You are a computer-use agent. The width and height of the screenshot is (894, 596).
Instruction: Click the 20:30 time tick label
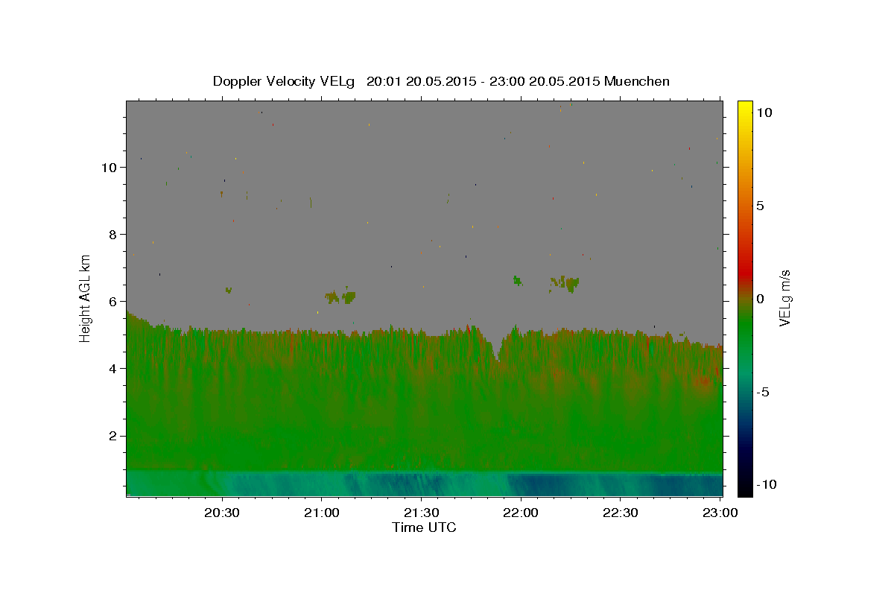222,513
